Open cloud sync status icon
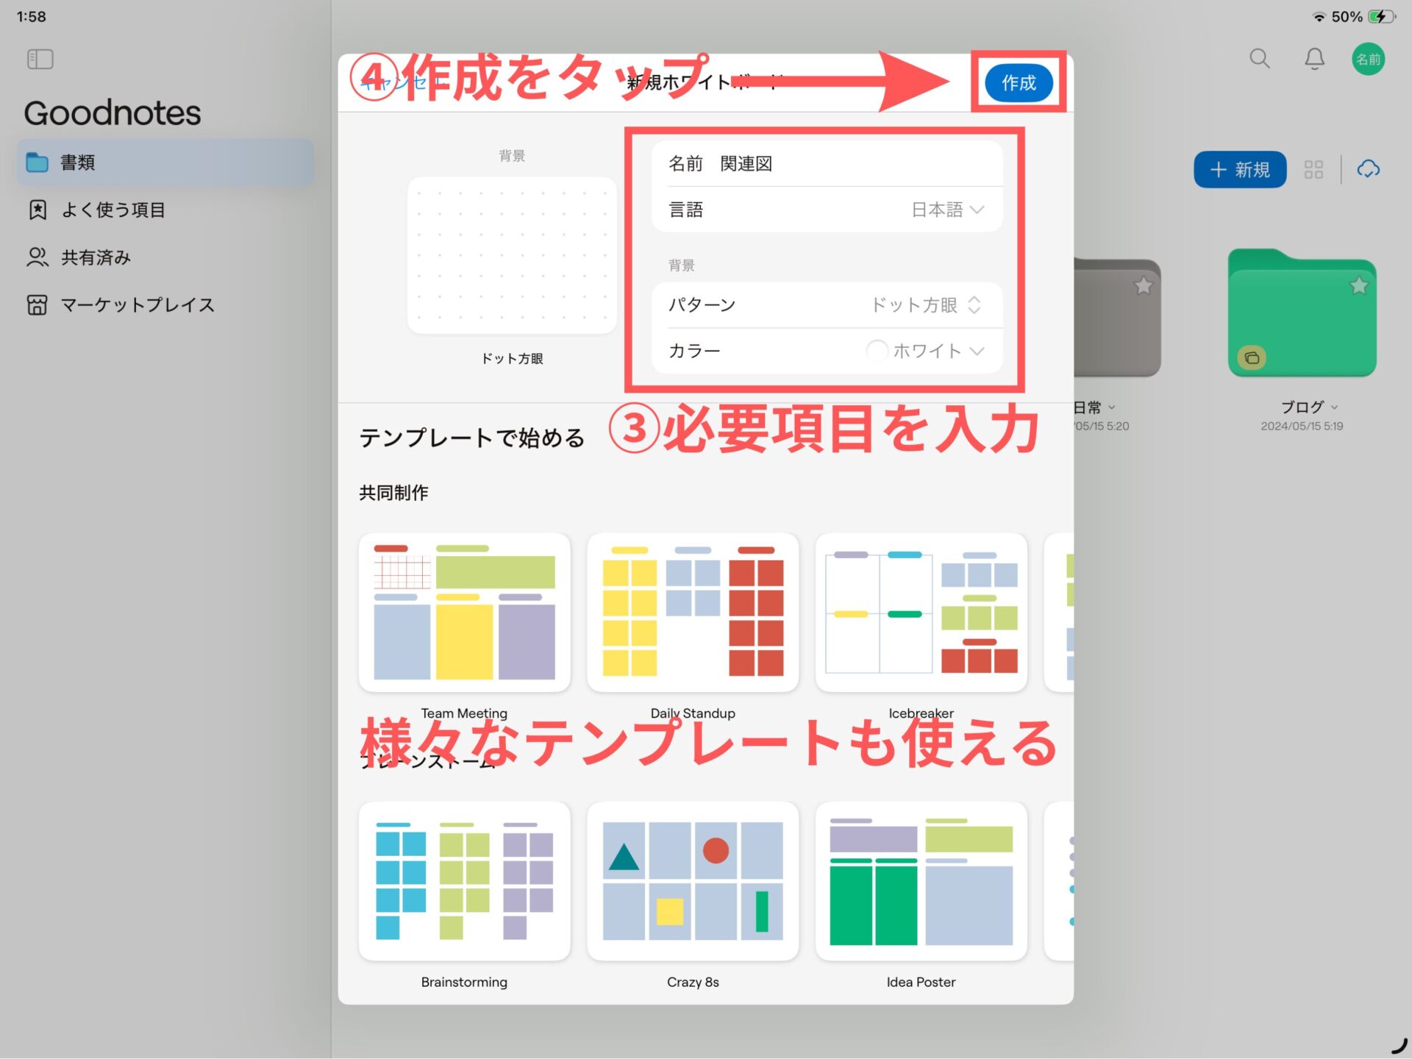This screenshot has width=1412, height=1059. (1368, 170)
